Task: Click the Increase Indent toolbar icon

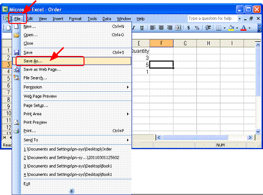Action: [x=208, y=28]
